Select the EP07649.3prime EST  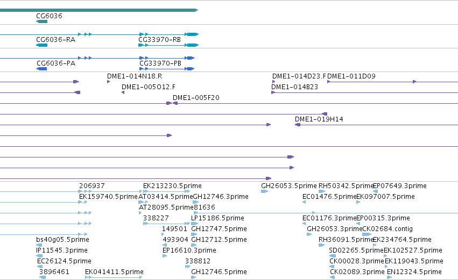point(400,186)
